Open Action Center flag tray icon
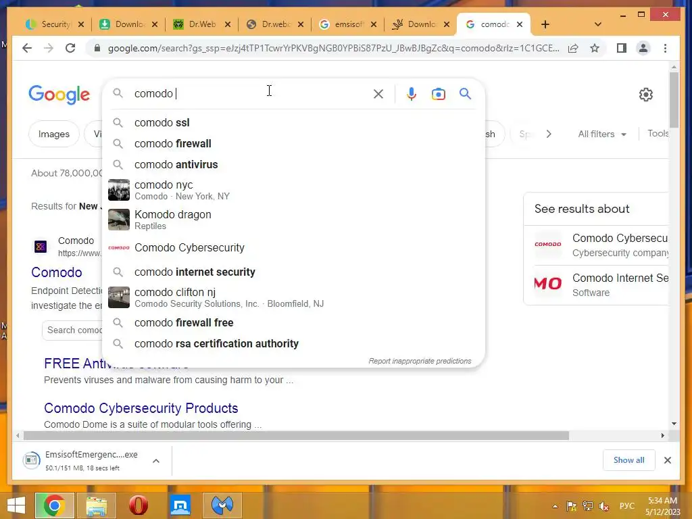Viewport: 692px width, 519px height. (572, 506)
